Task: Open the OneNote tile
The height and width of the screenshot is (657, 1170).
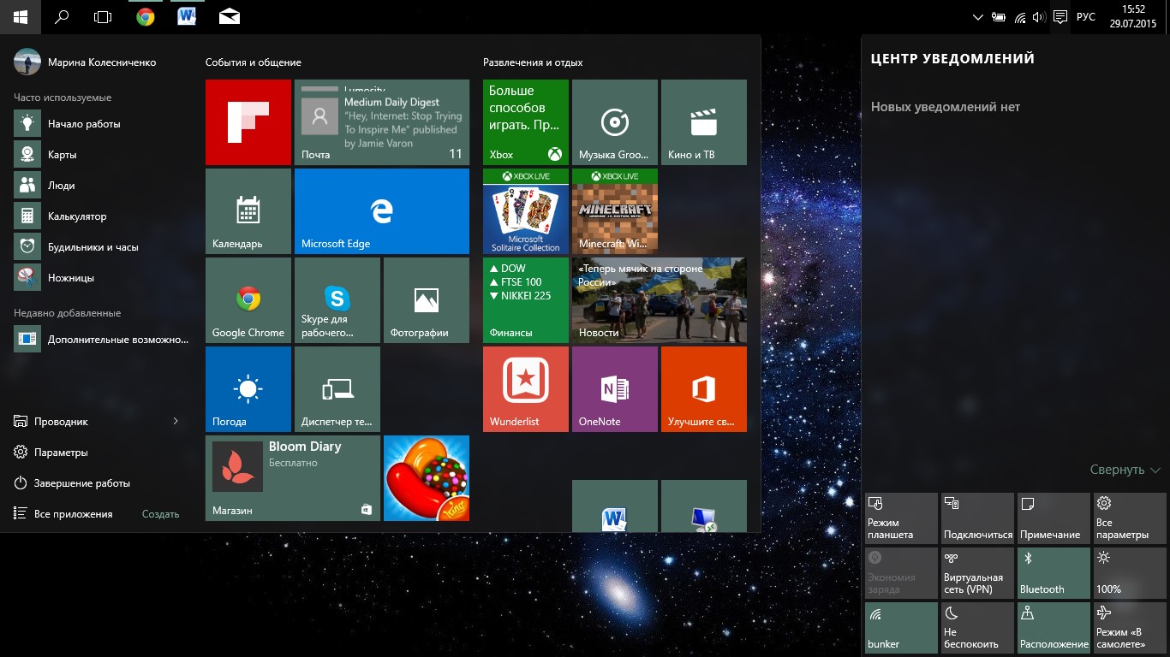Action: pyautogui.click(x=615, y=389)
